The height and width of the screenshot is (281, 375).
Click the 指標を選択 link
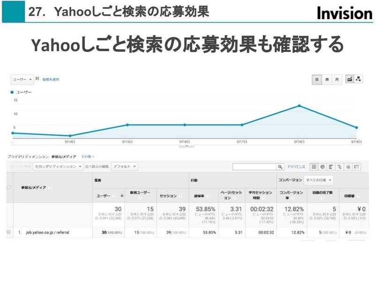51,80
